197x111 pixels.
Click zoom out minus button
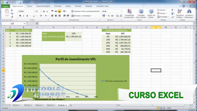tap(174, 108)
